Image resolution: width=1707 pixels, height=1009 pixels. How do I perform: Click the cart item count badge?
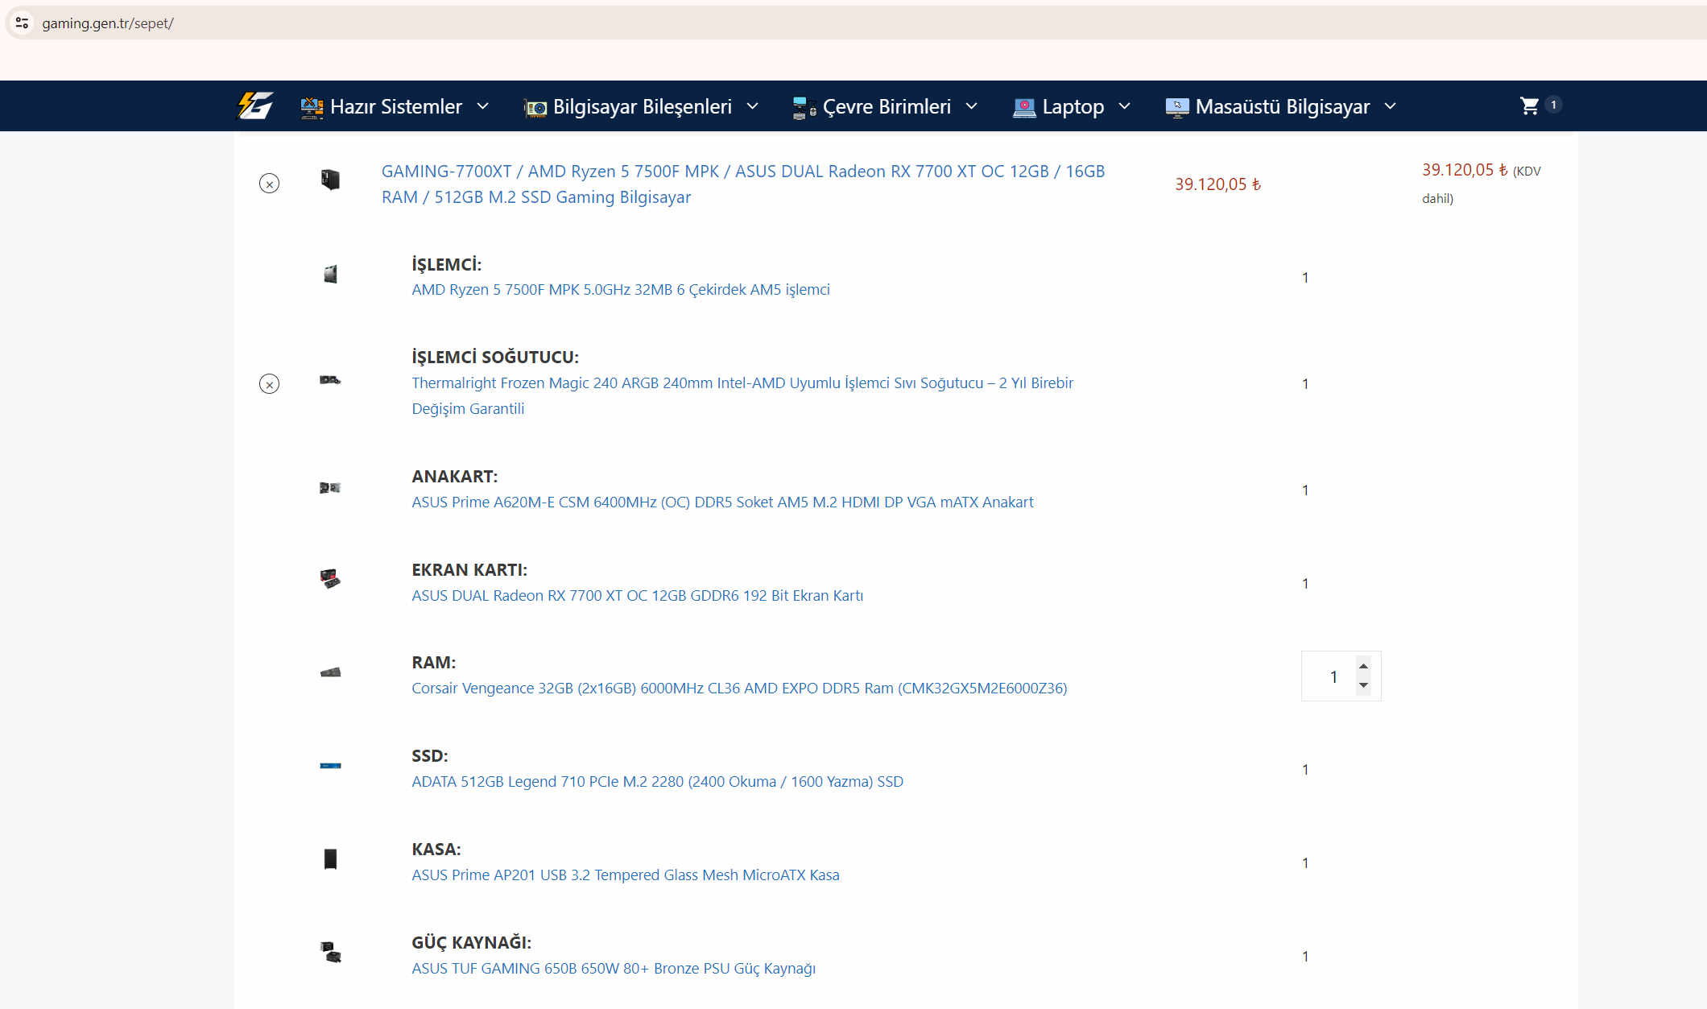pyautogui.click(x=1553, y=105)
